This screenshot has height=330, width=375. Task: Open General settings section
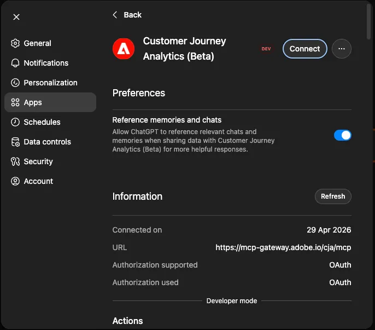(x=50, y=43)
